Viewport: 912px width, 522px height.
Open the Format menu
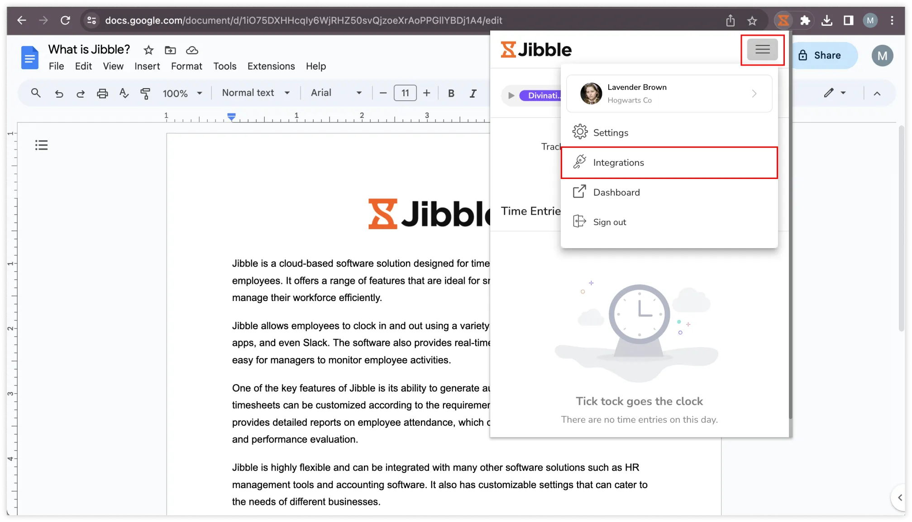186,66
